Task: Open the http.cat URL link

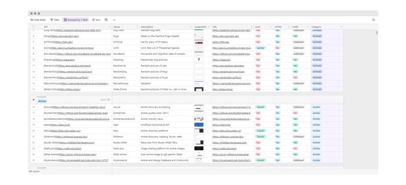Action: [221, 42]
